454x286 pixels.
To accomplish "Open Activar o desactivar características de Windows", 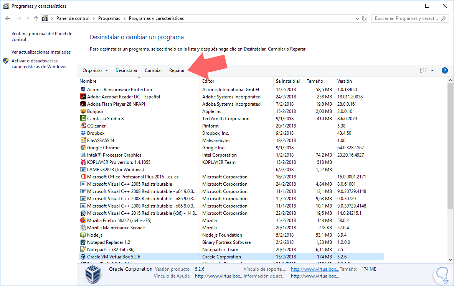I will pos(39,64).
